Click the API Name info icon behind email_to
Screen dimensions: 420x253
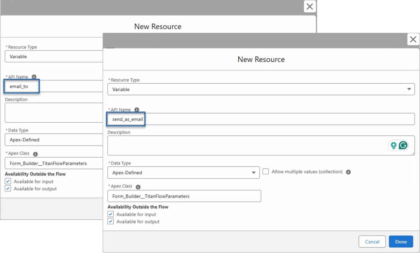pyautogui.click(x=33, y=77)
